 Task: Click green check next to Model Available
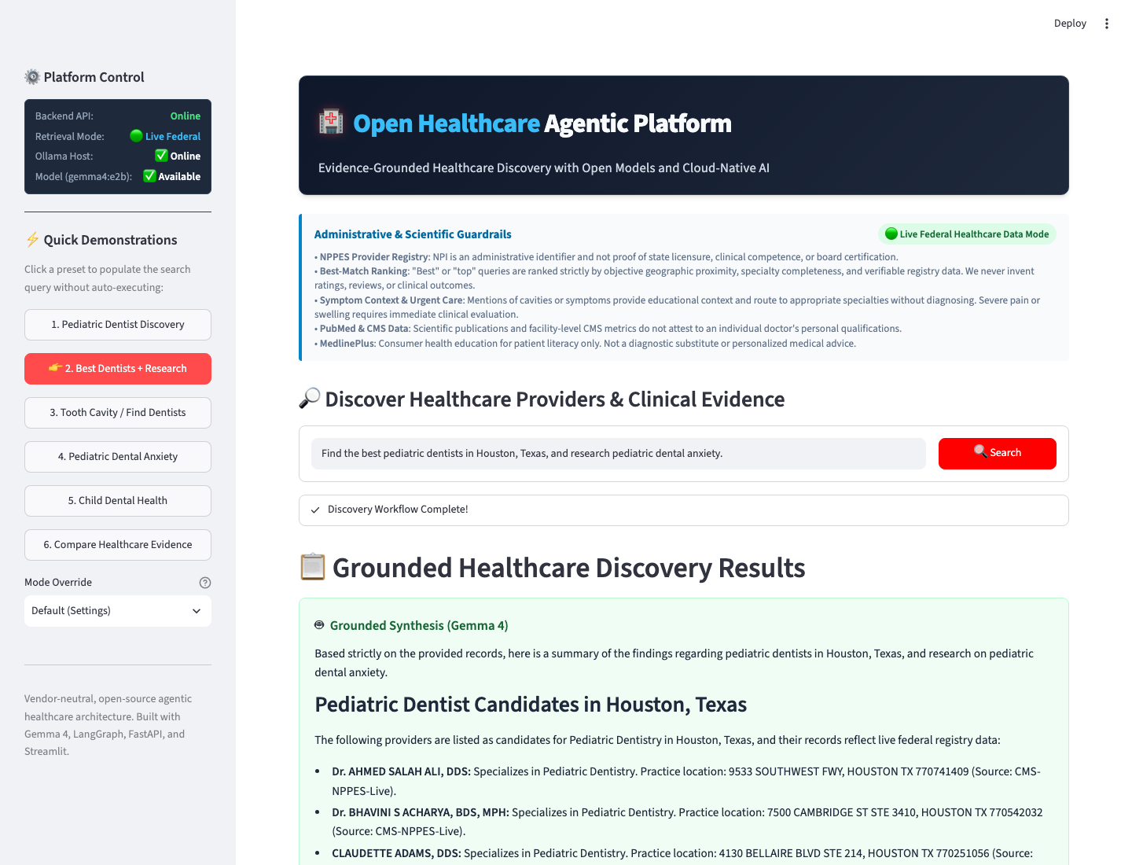click(x=149, y=176)
